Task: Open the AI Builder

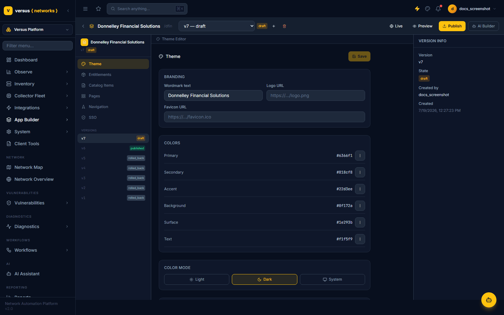Action: pyautogui.click(x=484, y=26)
